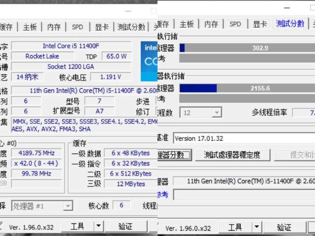Select active 測試分數 tab in right window
This screenshot has width=315, height=236.
pyautogui.click(x=290, y=24)
